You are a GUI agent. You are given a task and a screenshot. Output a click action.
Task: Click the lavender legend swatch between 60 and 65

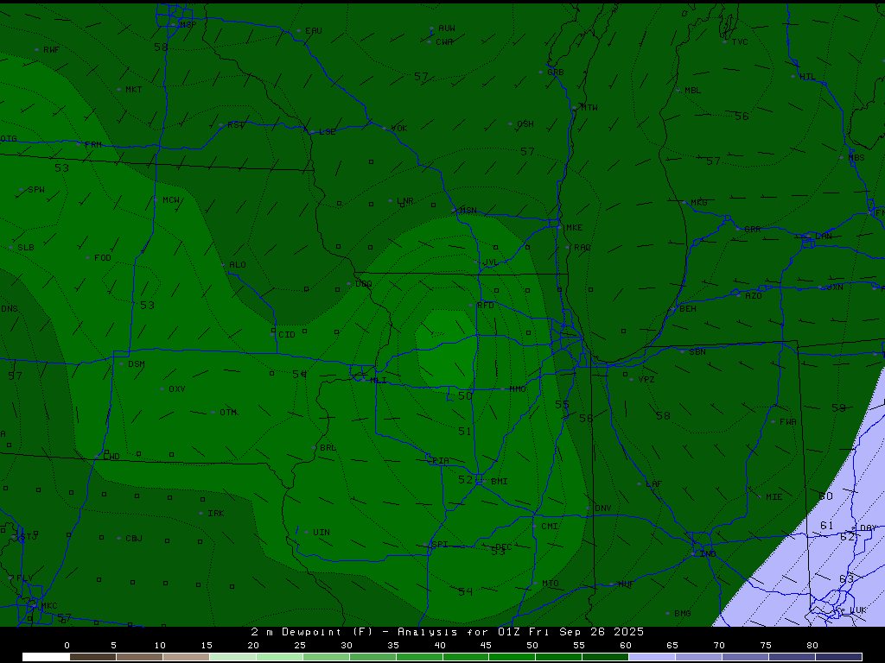[652, 657]
